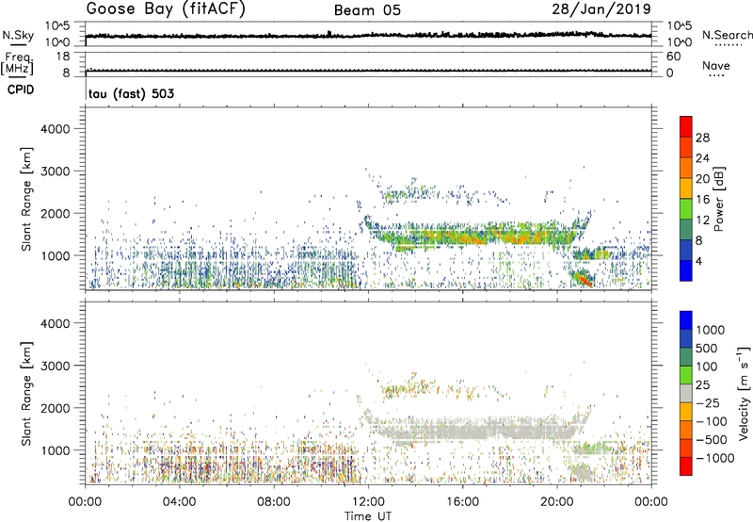Pick the gray segment of Velocity colorbar
Viewport: 753px width, 522px height.
686,393
